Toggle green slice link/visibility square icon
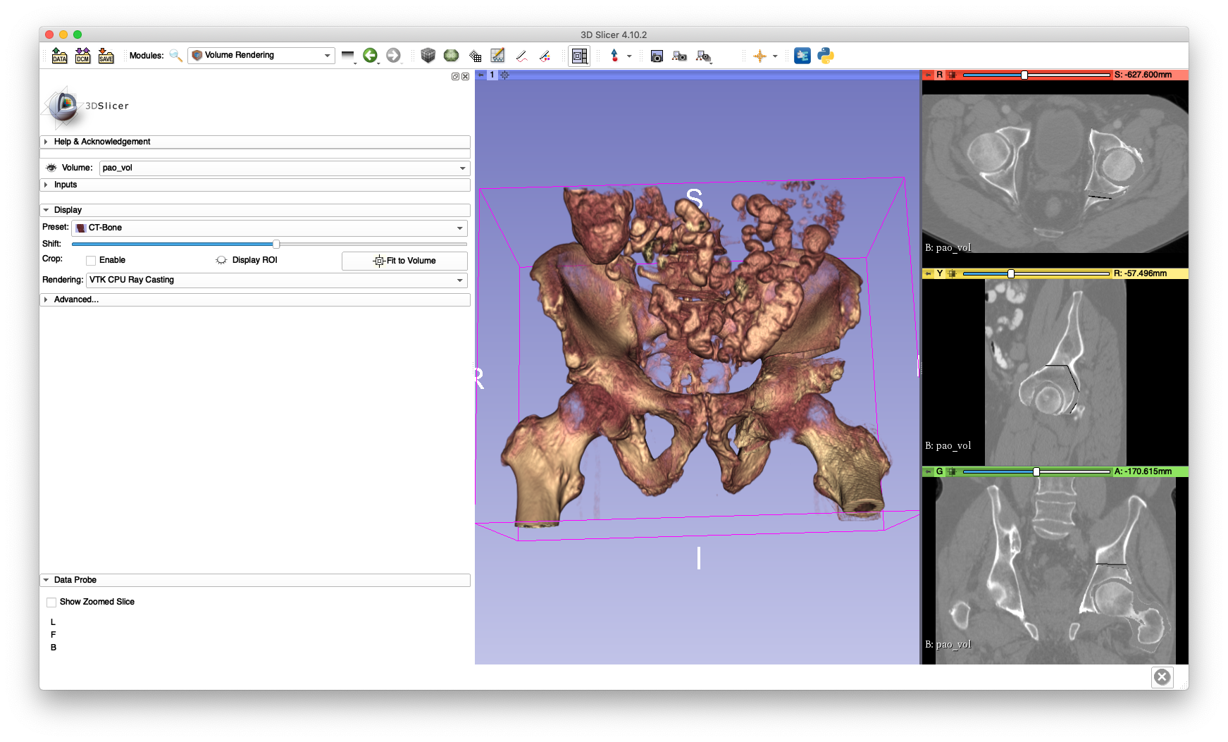 tap(952, 471)
